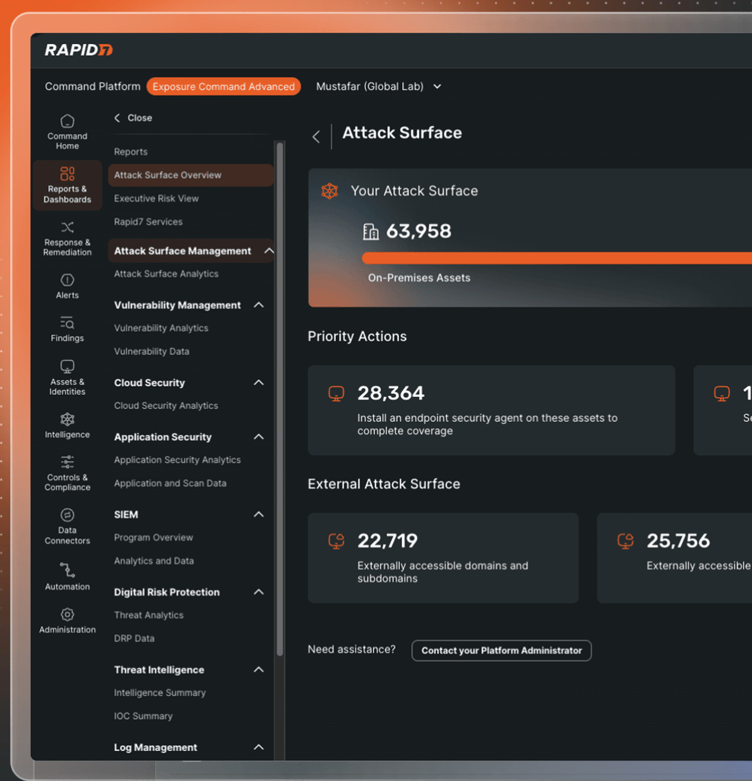
Task: Collapse the Log Management group
Action: tap(259, 747)
